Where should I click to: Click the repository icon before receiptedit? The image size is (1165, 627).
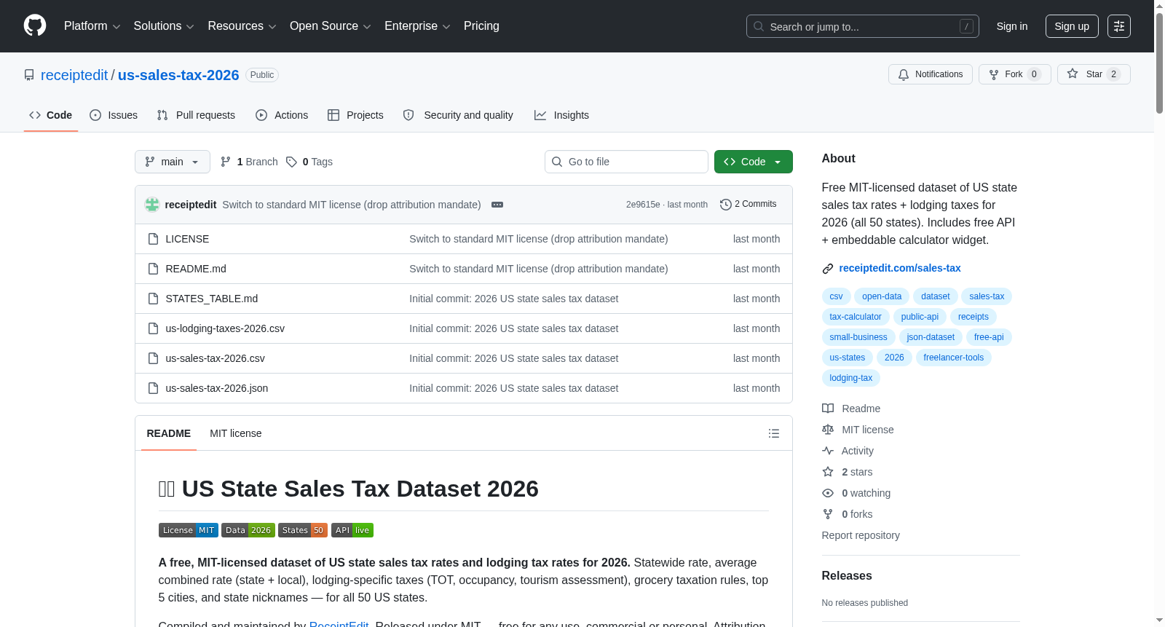[x=29, y=75]
